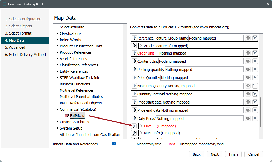
Task: Click arrow button beside Packing quantity
Action: pos(134,70)
